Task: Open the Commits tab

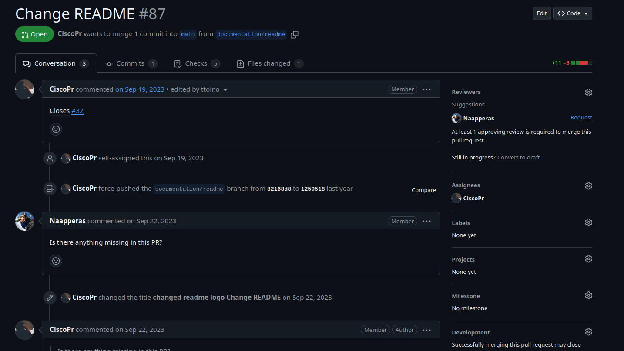Action: tap(131, 63)
